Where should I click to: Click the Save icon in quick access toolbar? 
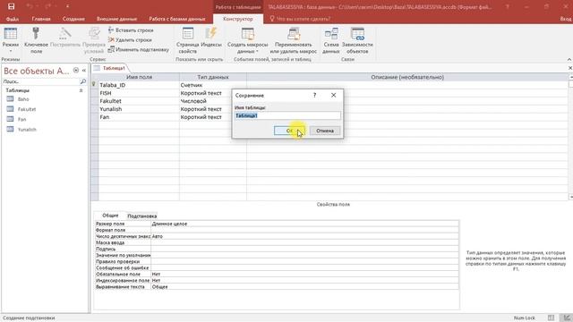(12, 6)
